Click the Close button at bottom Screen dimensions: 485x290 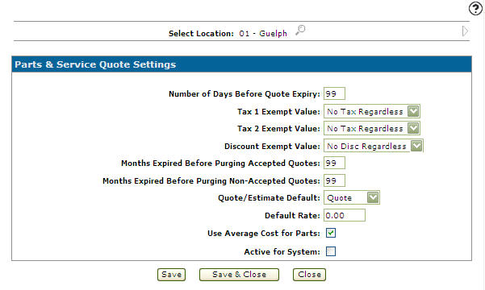[x=309, y=275]
